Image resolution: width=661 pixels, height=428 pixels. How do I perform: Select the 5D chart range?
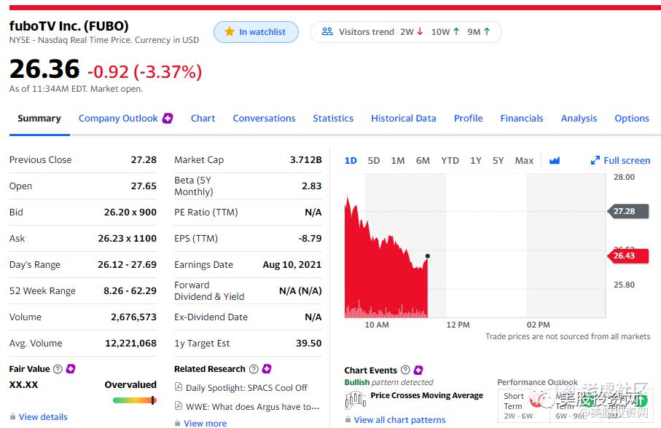374,160
